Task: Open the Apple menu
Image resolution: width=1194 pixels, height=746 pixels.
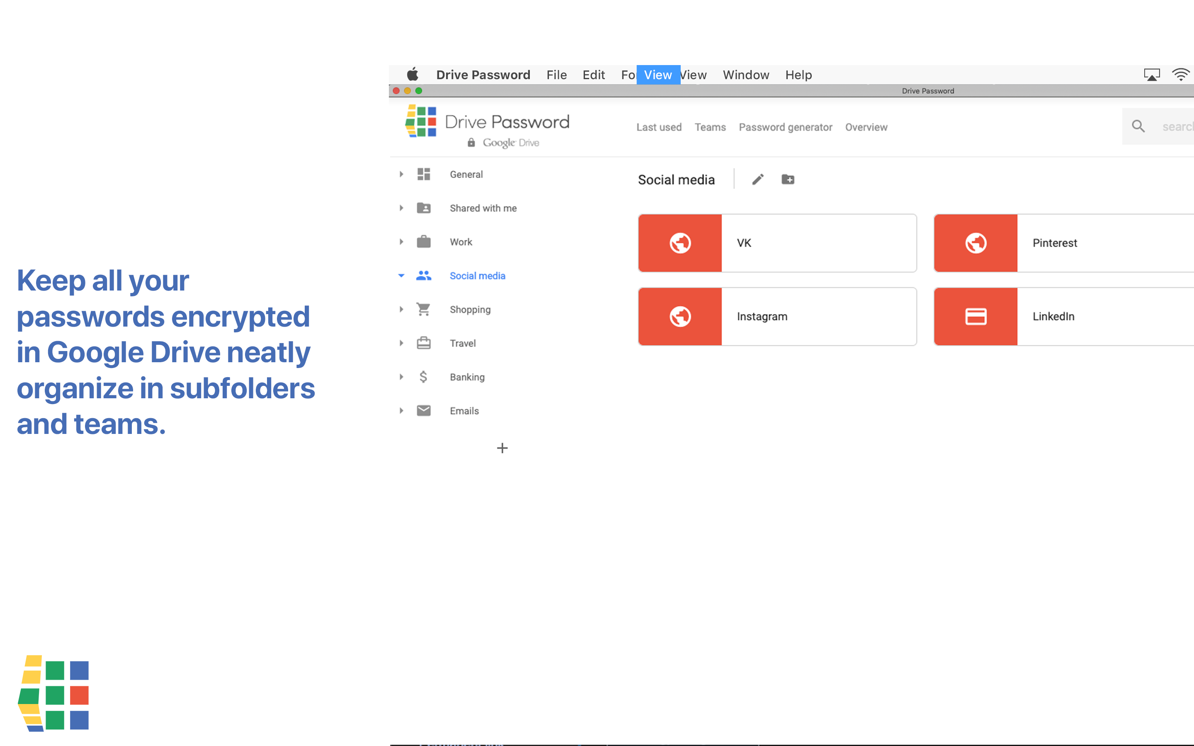Action: pos(413,75)
